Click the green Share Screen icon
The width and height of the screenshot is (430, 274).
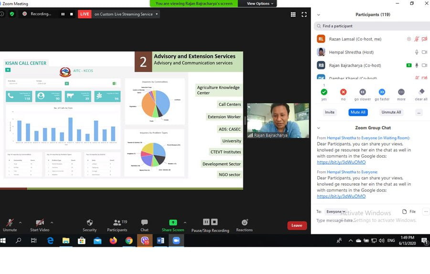[172, 222]
